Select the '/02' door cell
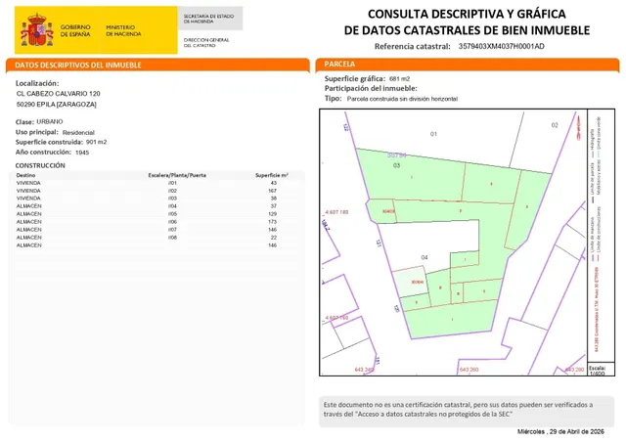The image size is (626, 442). pyautogui.click(x=172, y=191)
